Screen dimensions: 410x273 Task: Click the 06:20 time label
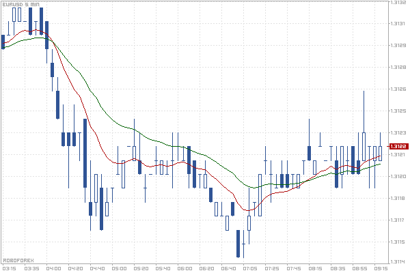pyautogui.click(x=206, y=268)
